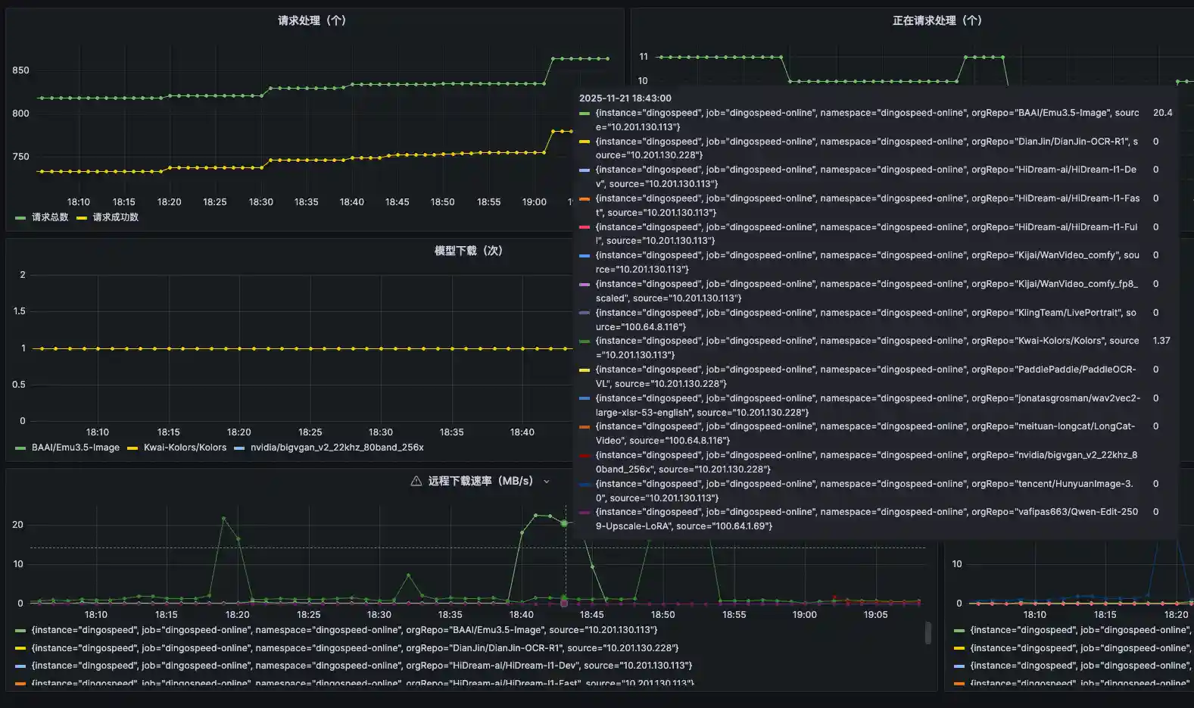Click blue series icon for nvidia/bigvgan legend entry
Screen dimensions: 1194x708
(x=239, y=448)
